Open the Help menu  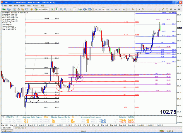tap(42, 6)
